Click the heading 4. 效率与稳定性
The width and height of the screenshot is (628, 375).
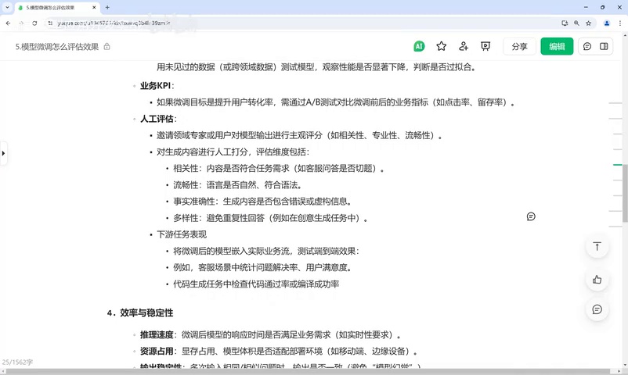click(x=140, y=313)
